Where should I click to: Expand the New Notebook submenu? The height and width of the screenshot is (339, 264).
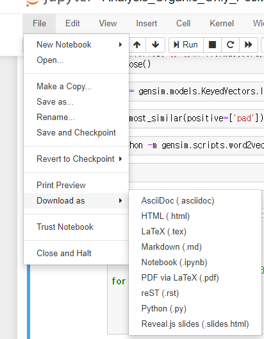(76, 45)
